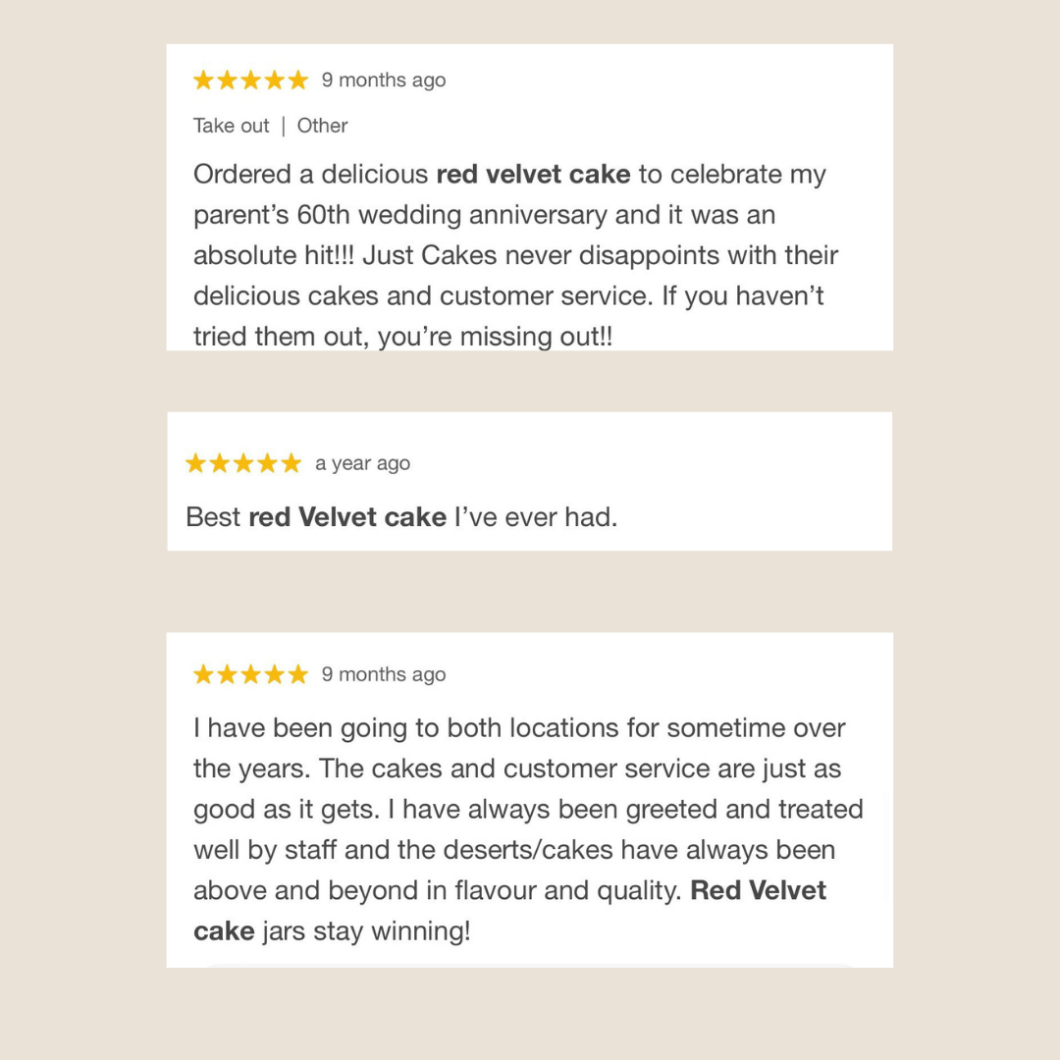
Task: Click the fourth star of the middle review
Action: coord(267,463)
